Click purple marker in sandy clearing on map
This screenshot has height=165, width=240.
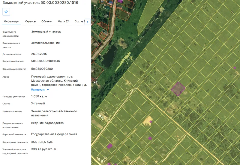pyautogui.click(x=151, y=122)
